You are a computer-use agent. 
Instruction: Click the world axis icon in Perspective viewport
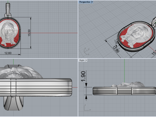click(x=87, y=51)
